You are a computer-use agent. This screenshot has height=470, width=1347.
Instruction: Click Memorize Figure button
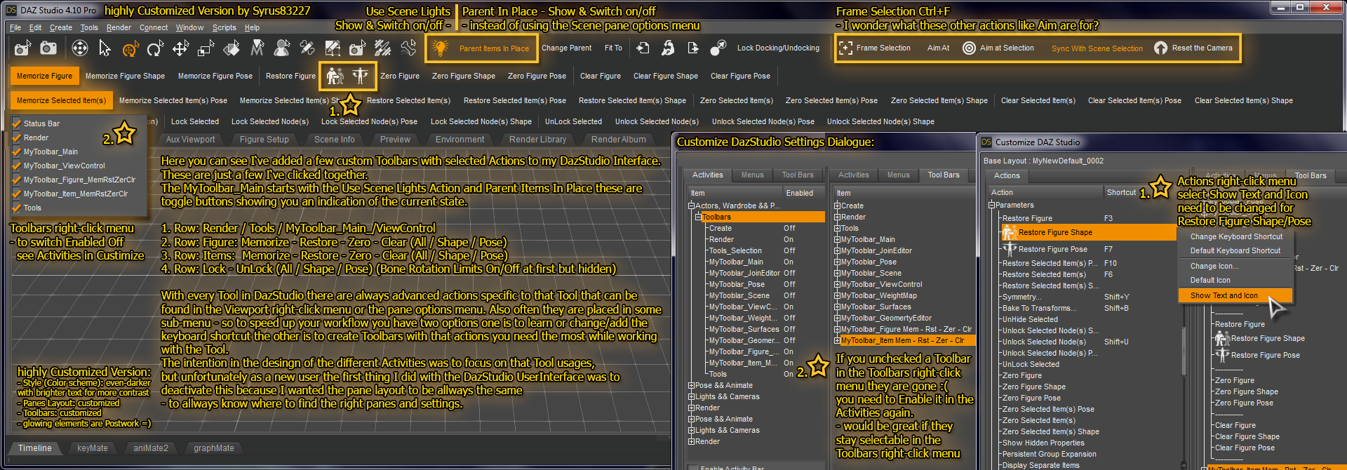pyautogui.click(x=44, y=76)
